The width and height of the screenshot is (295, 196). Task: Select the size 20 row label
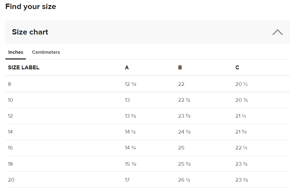[x=11, y=180]
